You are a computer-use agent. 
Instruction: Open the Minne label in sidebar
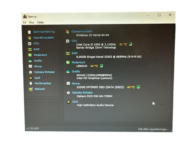click(x=38, y=66)
